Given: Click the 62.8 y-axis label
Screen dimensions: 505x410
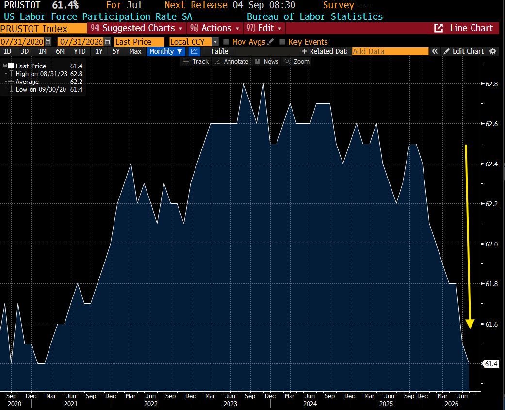Looking at the screenshot, I should point(491,84).
